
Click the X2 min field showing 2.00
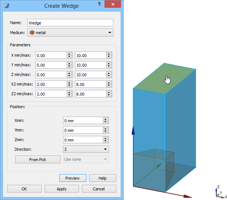coord(51,84)
